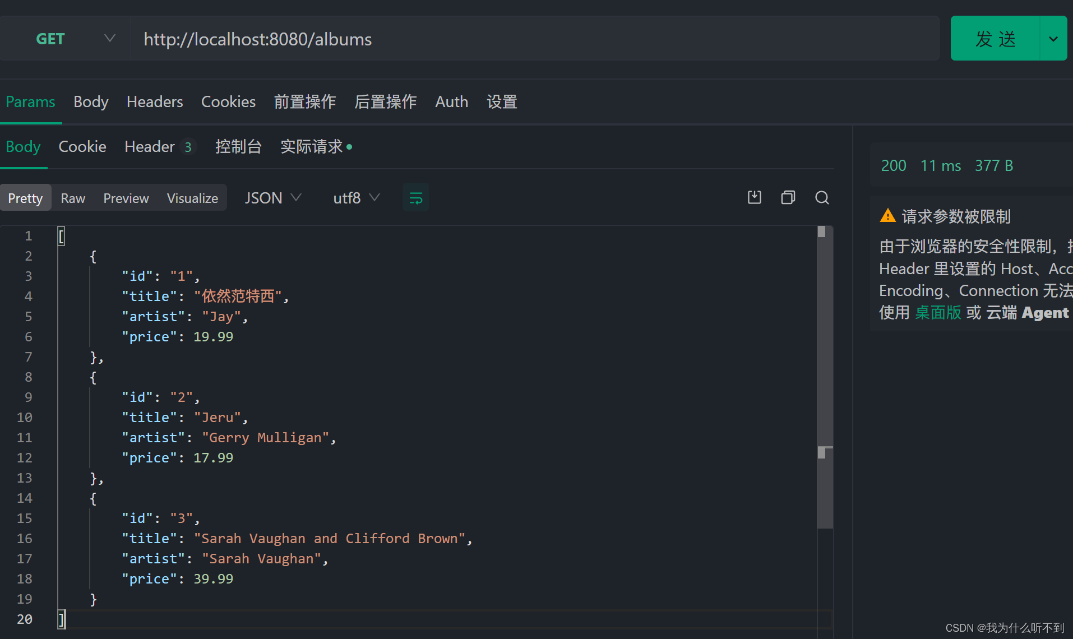
Task: Switch to request Headers tab
Action: 155,102
